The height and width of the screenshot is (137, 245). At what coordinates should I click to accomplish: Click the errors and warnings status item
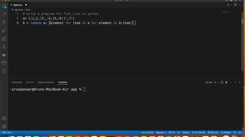coord(7,132)
